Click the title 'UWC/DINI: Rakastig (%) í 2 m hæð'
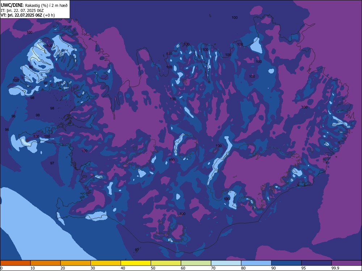The image size is (362, 271). coord(34,5)
